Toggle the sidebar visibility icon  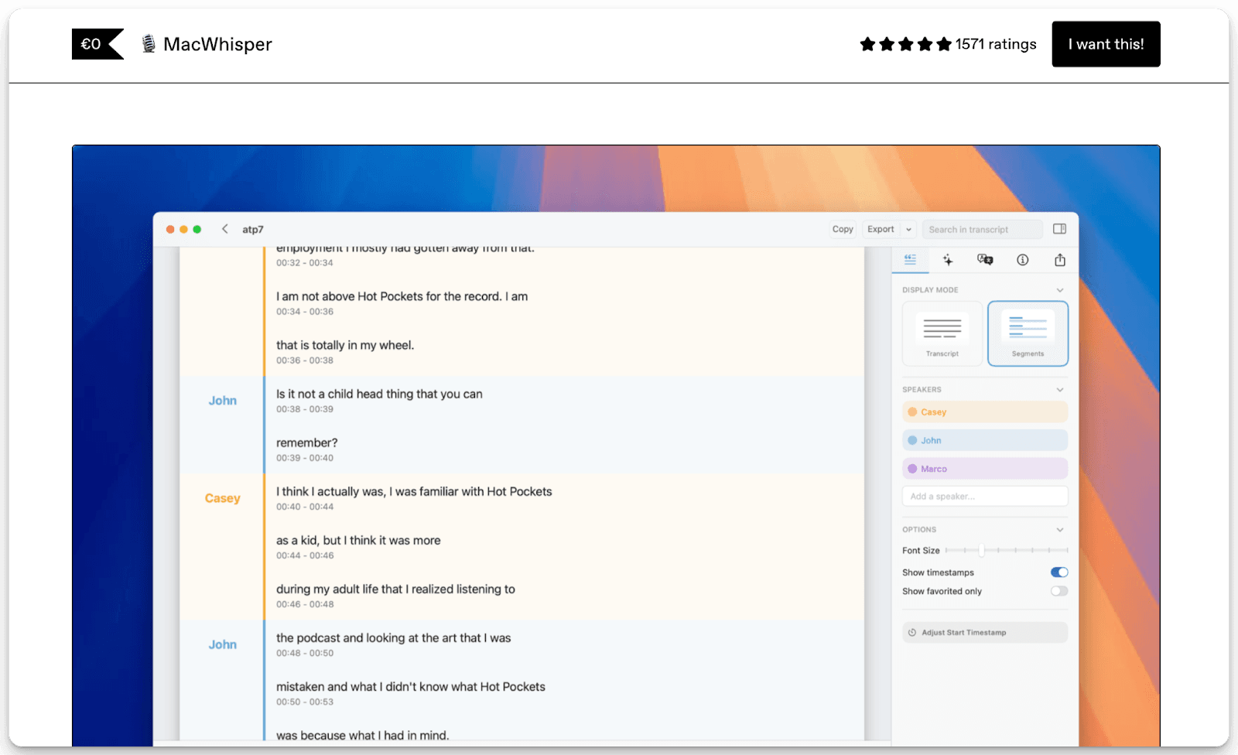1060,229
